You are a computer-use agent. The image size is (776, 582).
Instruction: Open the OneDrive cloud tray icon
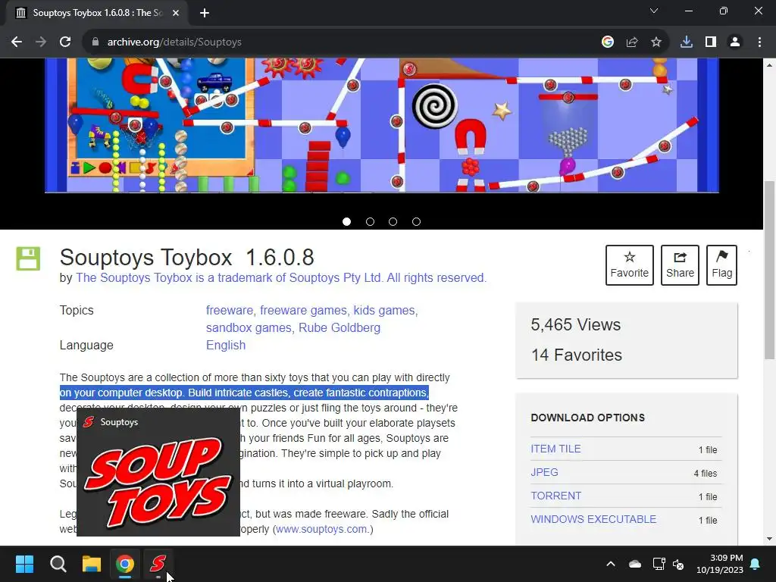tap(635, 564)
